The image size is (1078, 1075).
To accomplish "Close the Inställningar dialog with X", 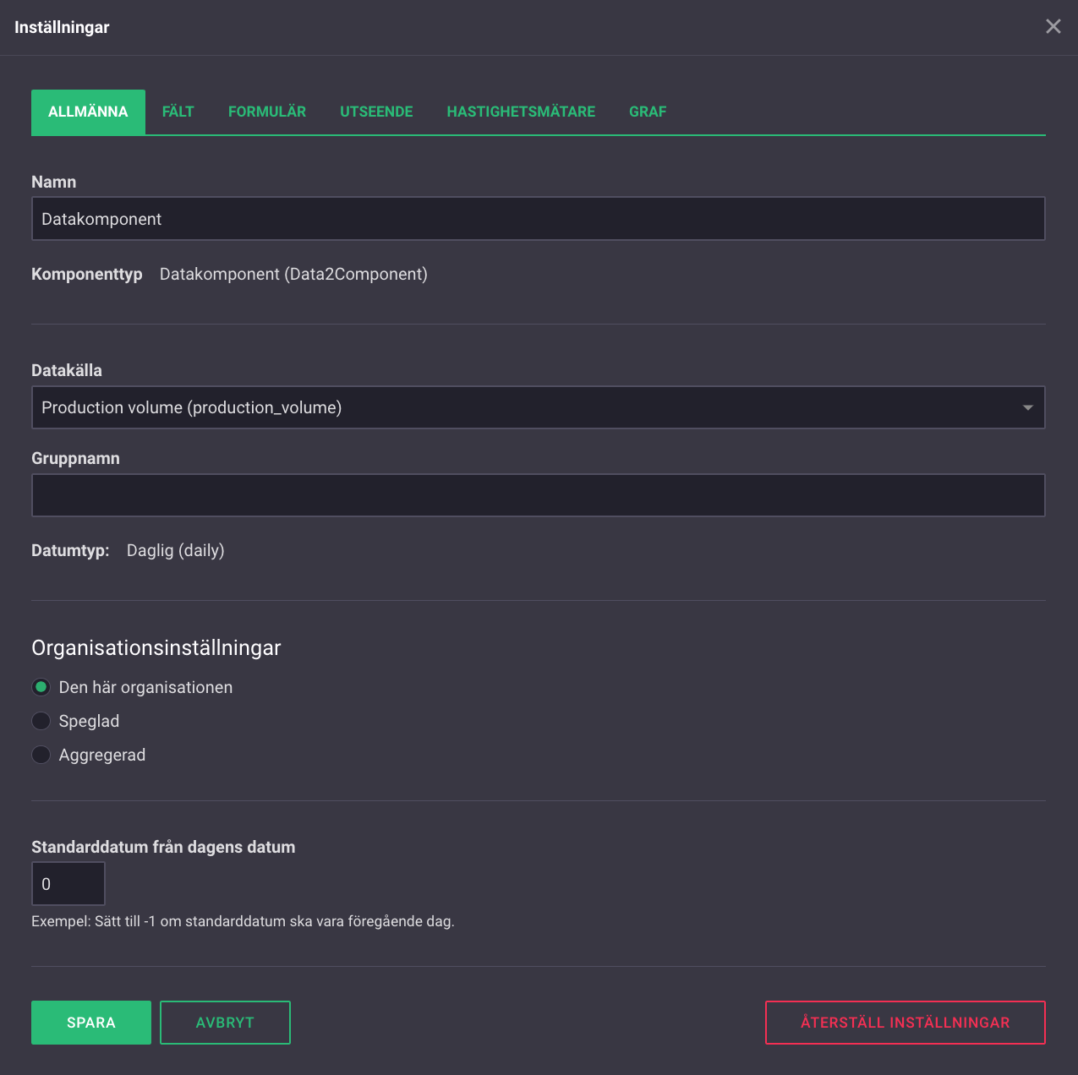I will coord(1053,26).
